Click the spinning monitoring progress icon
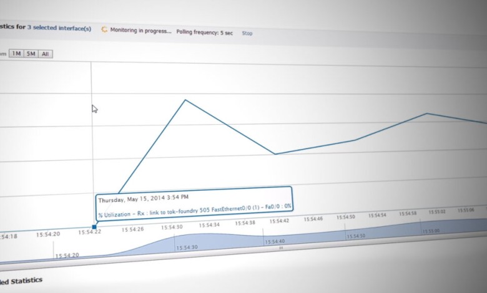The height and width of the screenshot is (293, 487). click(104, 29)
